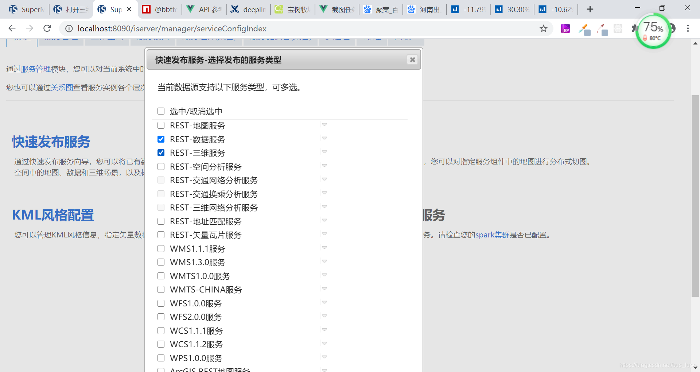Click the 75% CPU temperature widget
Image resolution: width=700 pixels, height=372 pixels.
(x=653, y=31)
